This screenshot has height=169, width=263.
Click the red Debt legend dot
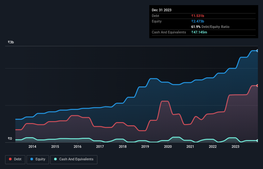10,159
